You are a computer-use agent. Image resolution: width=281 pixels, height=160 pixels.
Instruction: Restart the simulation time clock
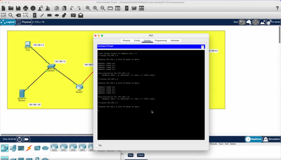(x=19, y=139)
